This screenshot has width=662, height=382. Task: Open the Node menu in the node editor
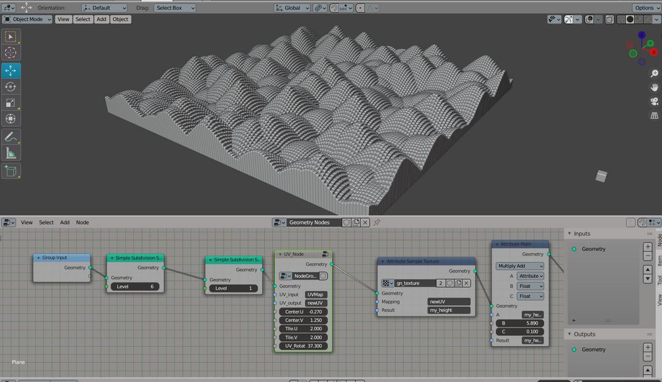(x=82, y=222)
